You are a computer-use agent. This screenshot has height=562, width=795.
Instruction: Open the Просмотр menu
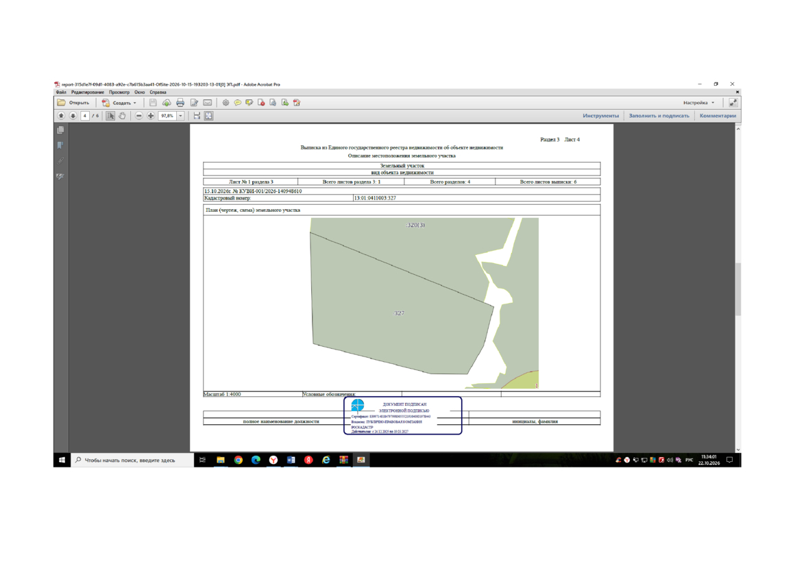[x=119, y=93]
